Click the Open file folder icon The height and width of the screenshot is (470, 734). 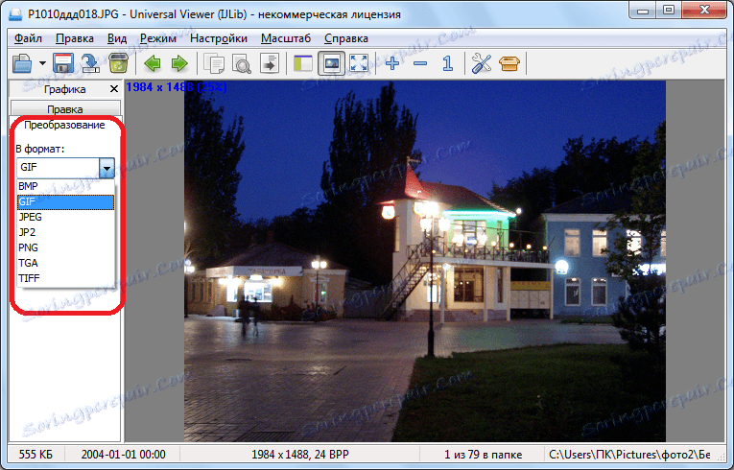coord(22,63)
